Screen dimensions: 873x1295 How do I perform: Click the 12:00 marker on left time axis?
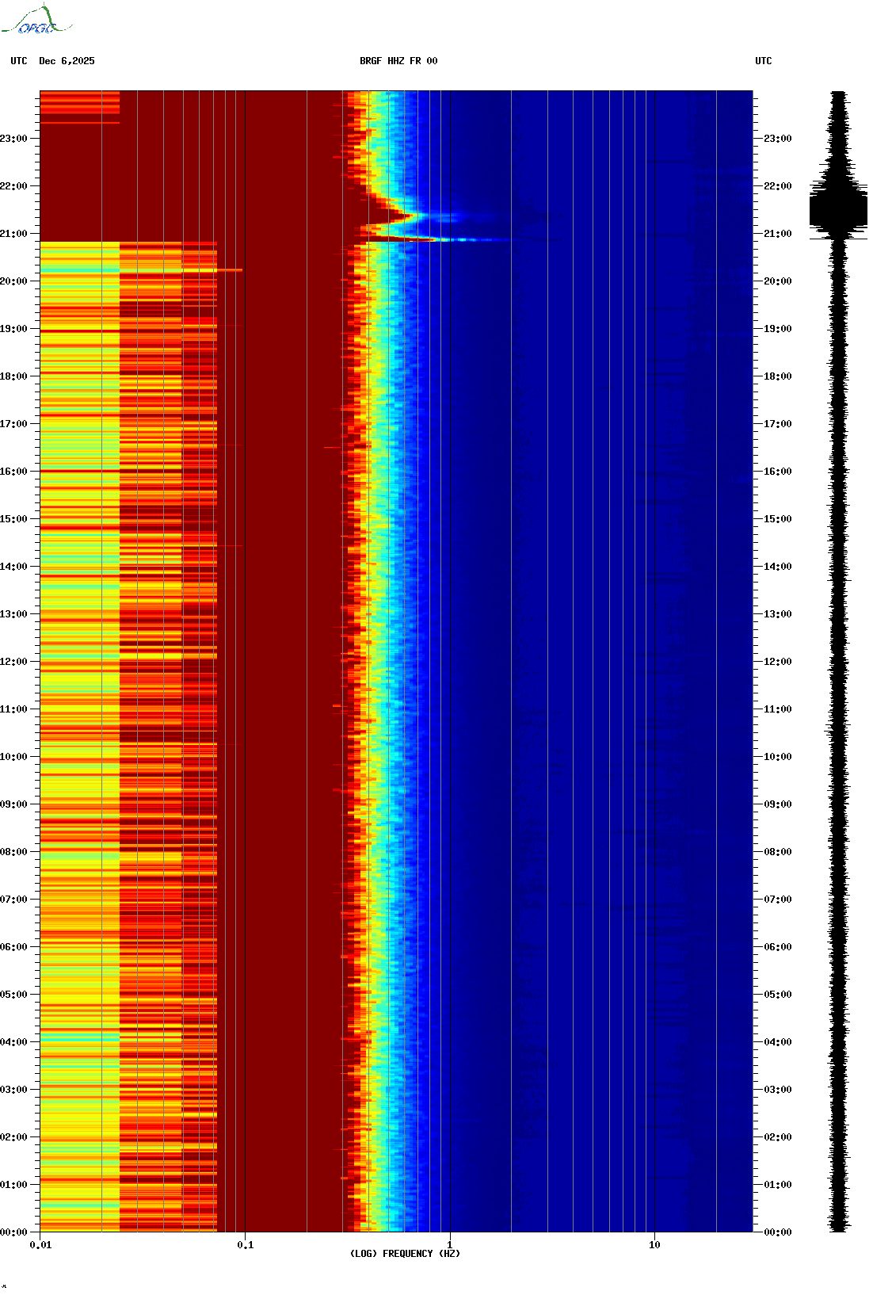tap(13, 662)
